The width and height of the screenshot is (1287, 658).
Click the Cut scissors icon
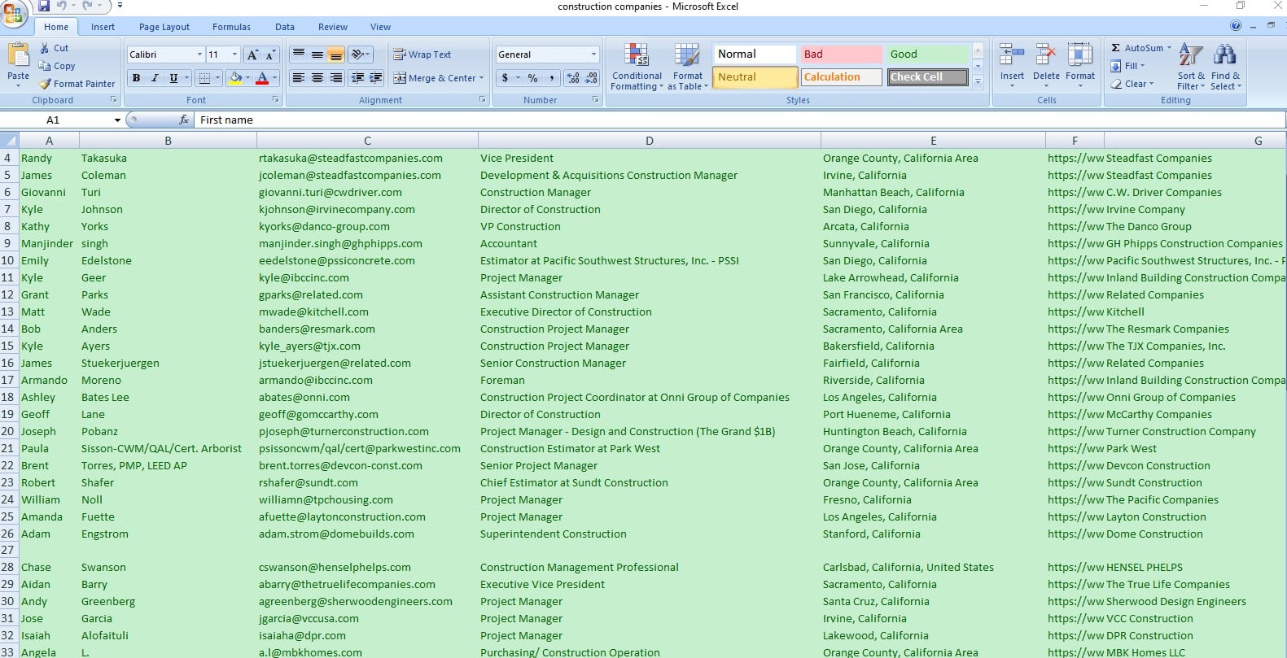pyautogui.click(x=45, y=48)
